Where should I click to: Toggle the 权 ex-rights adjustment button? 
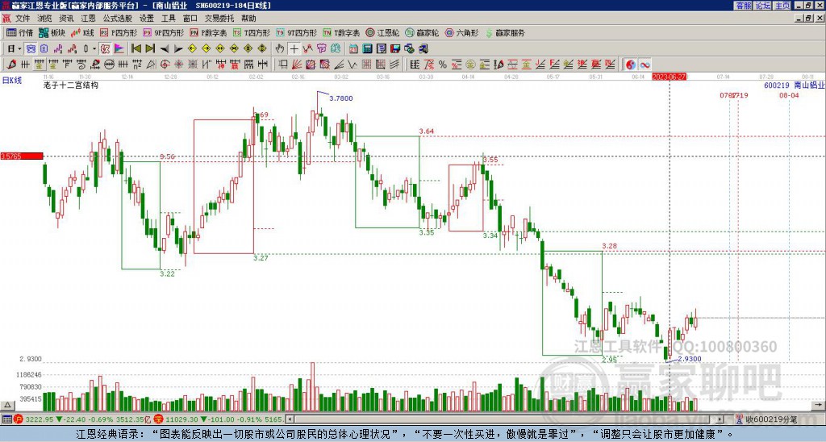coord(104,49)
